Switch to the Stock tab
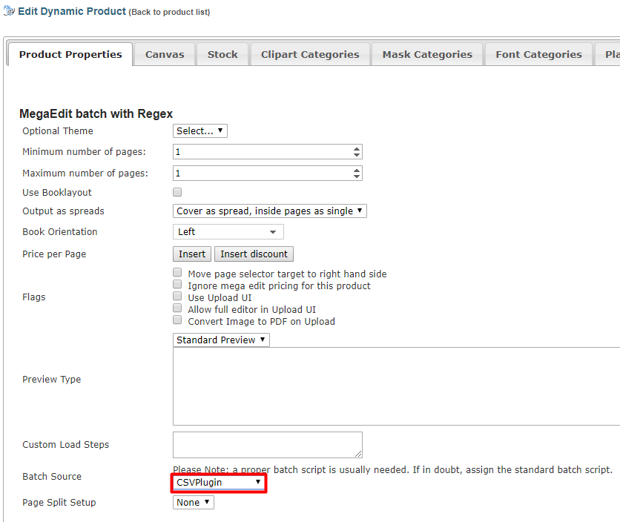 point(222,54)
